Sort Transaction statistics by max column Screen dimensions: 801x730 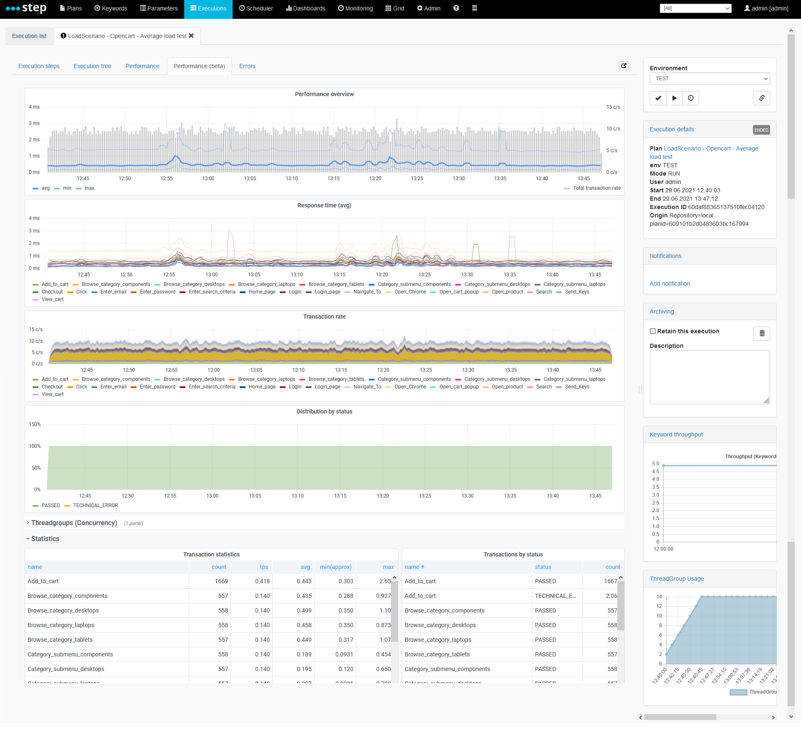pos(388,567)
